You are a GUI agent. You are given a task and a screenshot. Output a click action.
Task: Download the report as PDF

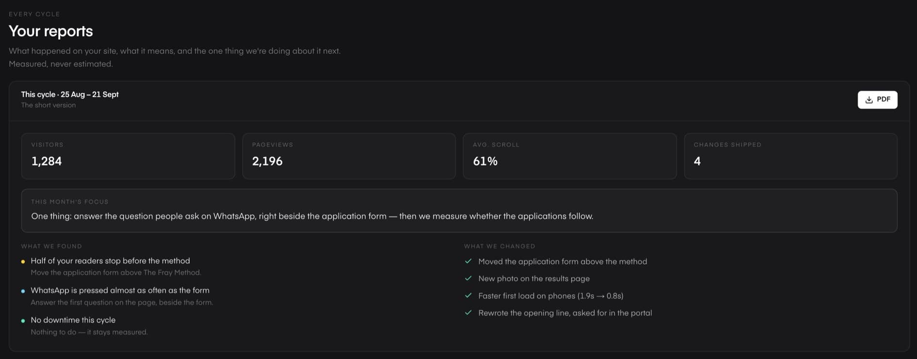877,99
